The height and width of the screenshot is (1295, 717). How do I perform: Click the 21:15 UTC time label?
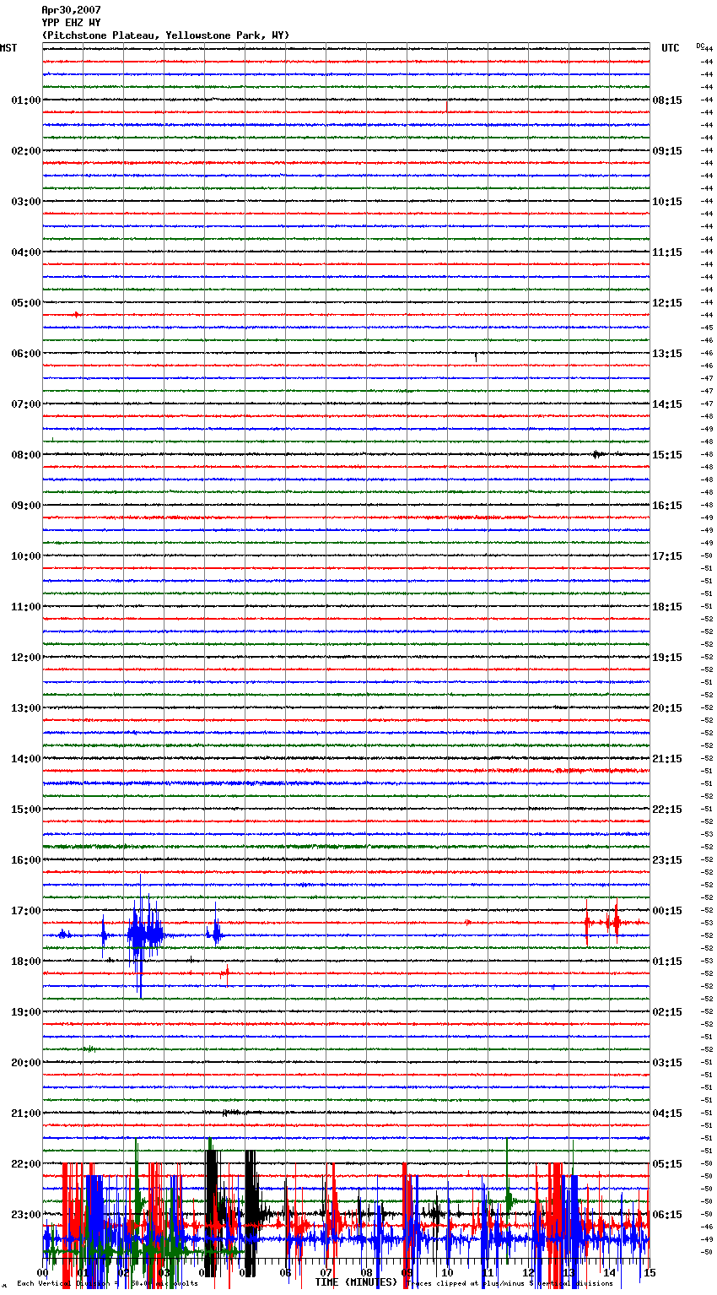(x=667, y=759)
